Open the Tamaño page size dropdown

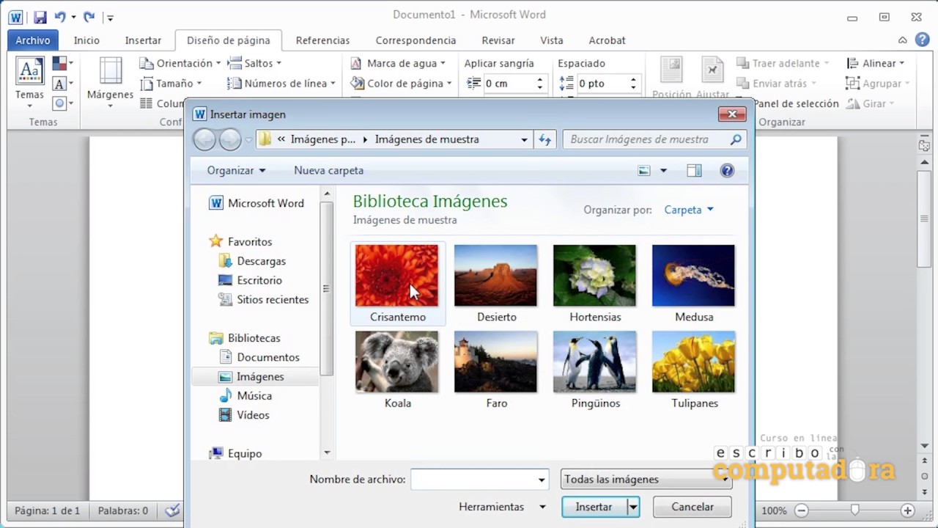[x=171, y=84]
